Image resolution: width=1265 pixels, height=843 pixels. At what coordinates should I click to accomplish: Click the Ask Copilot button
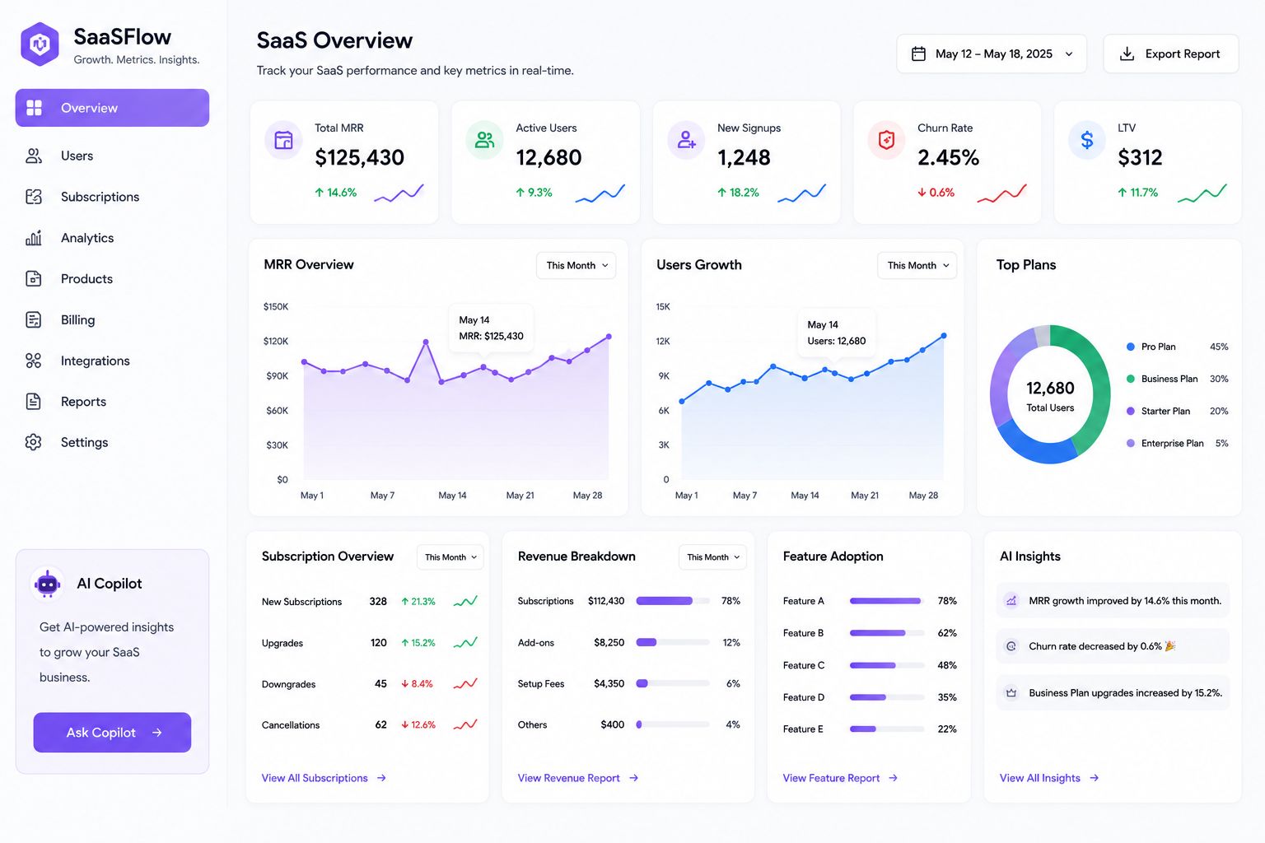112,733
